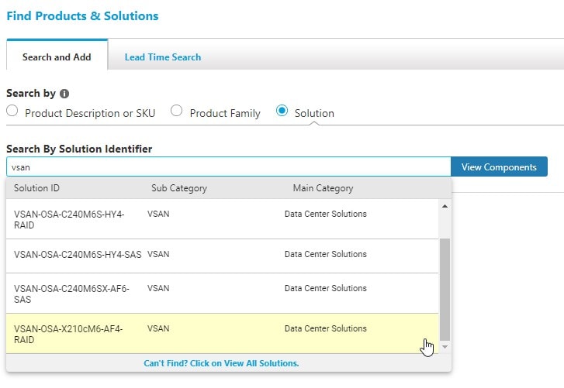Click the Sub Category column header
Viewport: 564px width, 388px height.
179,188
